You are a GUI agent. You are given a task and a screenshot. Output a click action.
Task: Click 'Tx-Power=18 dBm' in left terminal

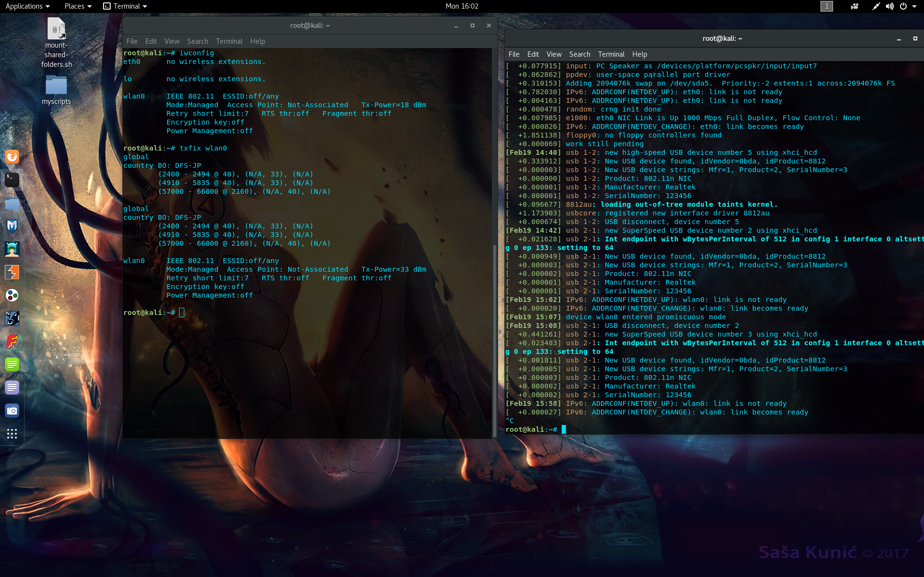click(394, 105)
